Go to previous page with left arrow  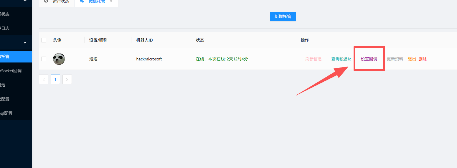click(44, 79)
